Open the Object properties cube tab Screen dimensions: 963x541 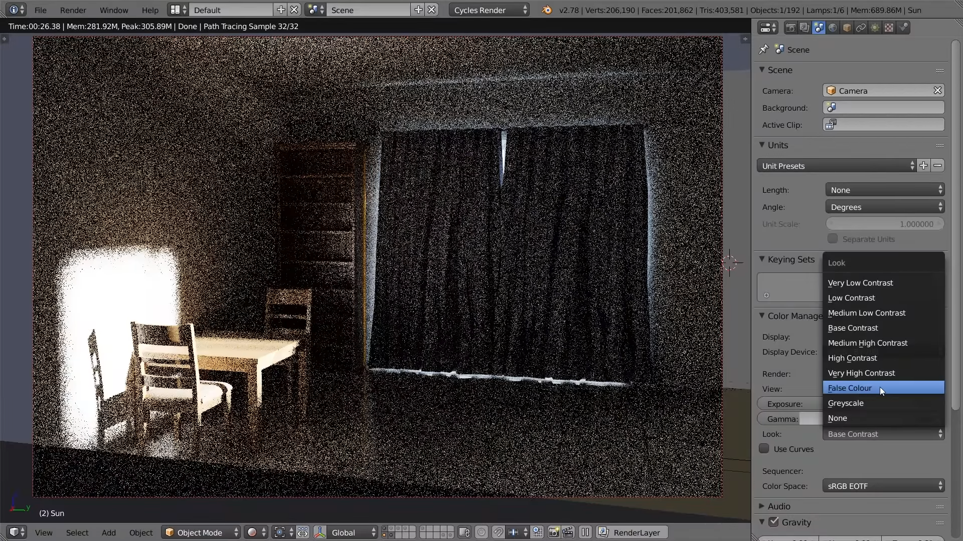click(x=847, y=28)
